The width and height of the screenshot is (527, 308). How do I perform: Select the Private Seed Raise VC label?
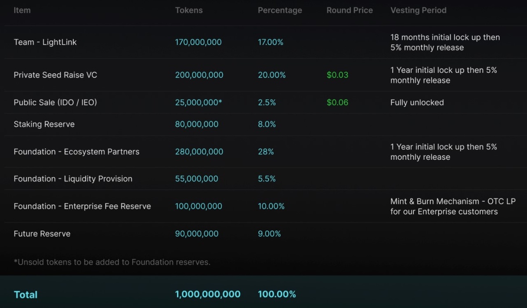pos(55,75)
